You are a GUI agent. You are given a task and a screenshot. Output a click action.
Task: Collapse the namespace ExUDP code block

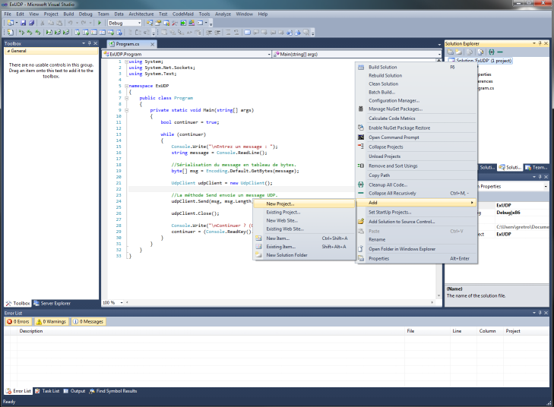tap(125, 87)
